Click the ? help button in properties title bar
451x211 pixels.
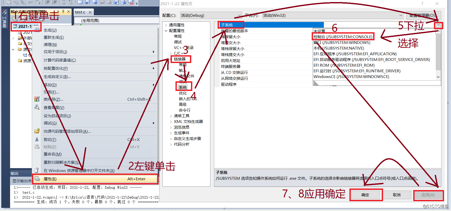(x=422, y=4)
